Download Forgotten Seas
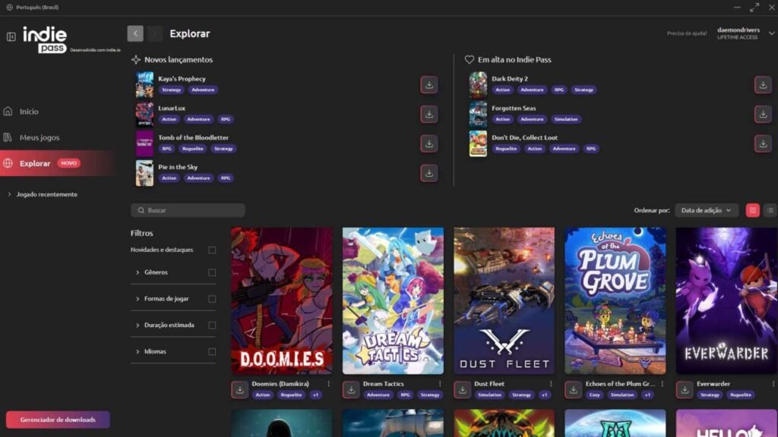This screenshot has height=437, width=778. point(763,114)
